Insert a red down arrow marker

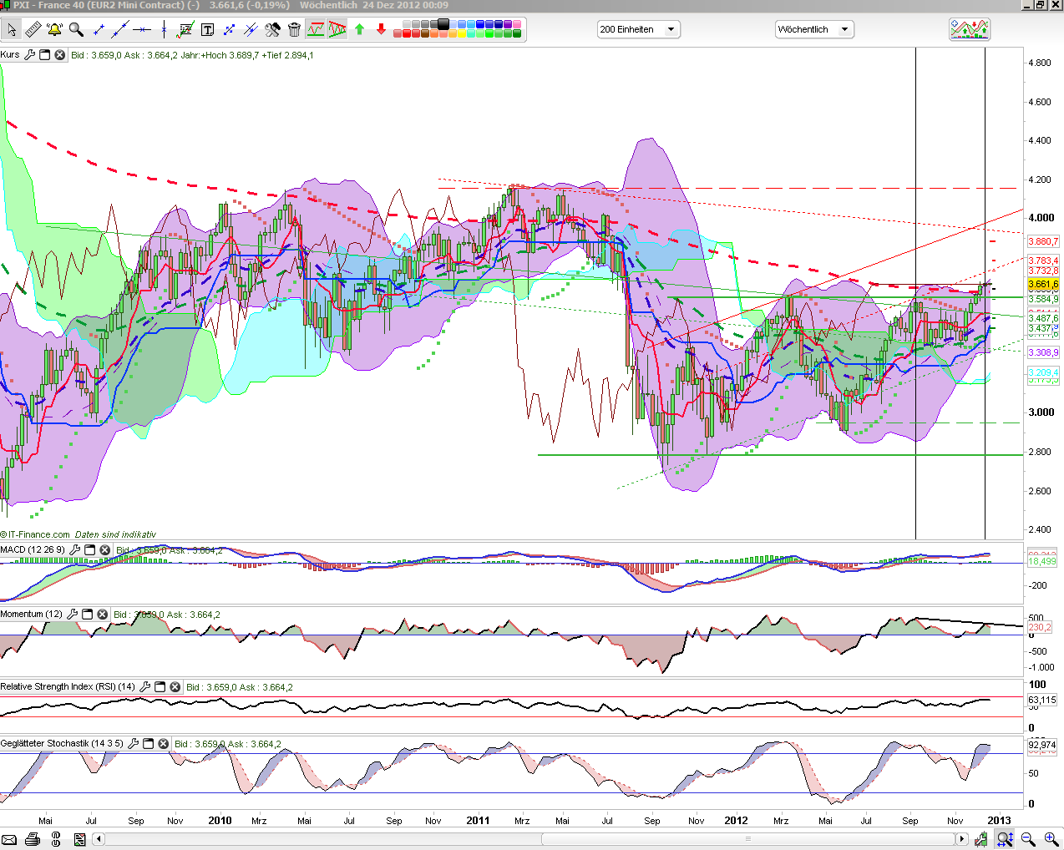pos(381,30)
